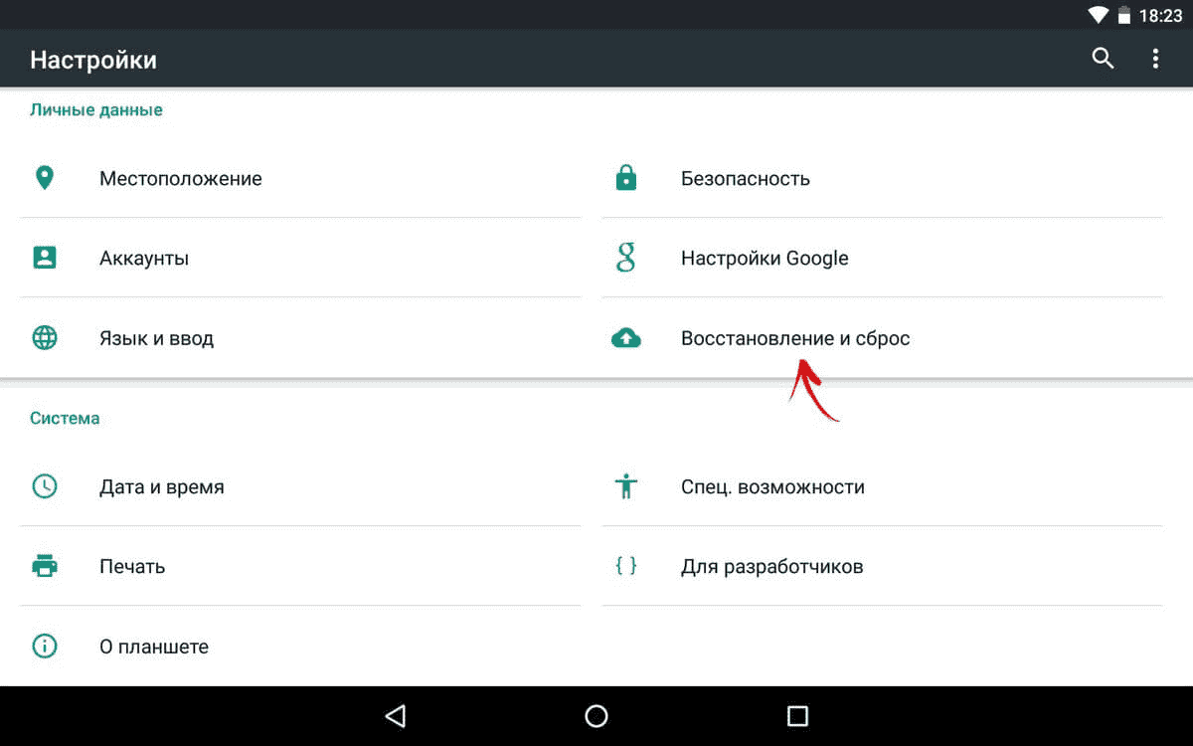Tap the developer curly braces icon
This screenshot has height=746, width=1193.
tap(625, 566)
